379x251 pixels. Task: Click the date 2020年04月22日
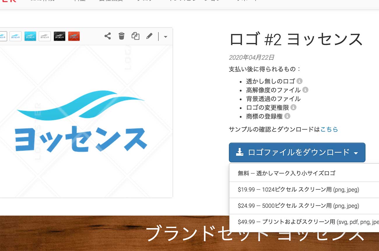(252, 57)
